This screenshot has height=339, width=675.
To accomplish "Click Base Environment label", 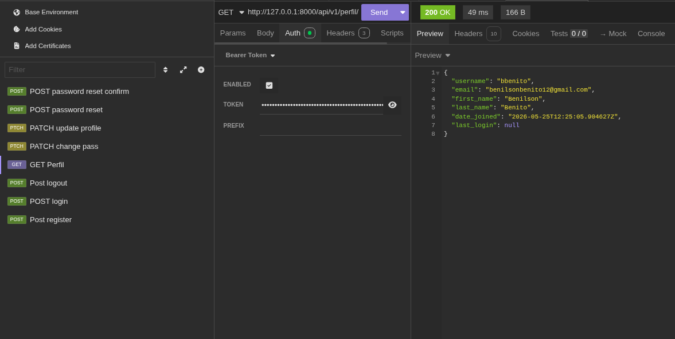I will coord(52,12).
